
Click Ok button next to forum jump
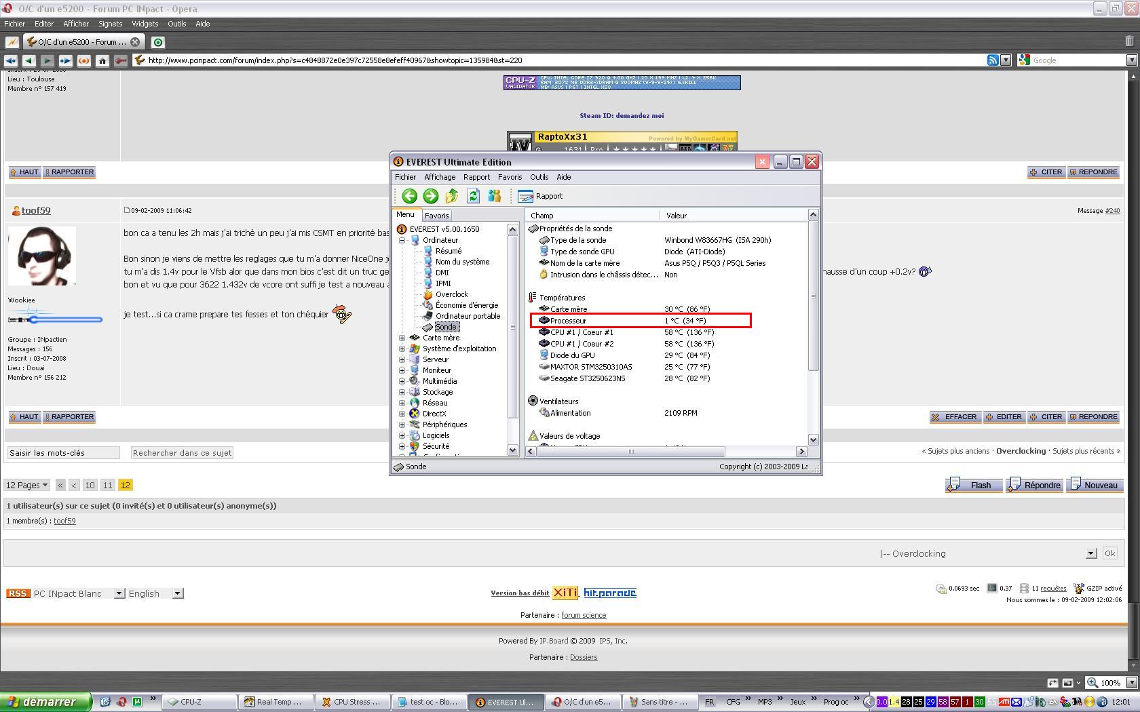pyautogui.click(x=1109, y=553)
